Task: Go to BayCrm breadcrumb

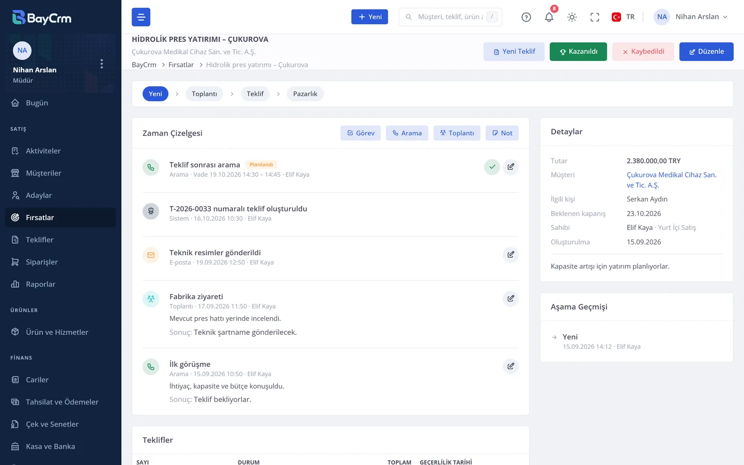Action: [x=144, y=65]
